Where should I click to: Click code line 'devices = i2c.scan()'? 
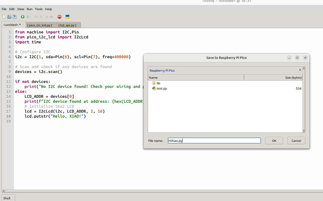(38, 72)
